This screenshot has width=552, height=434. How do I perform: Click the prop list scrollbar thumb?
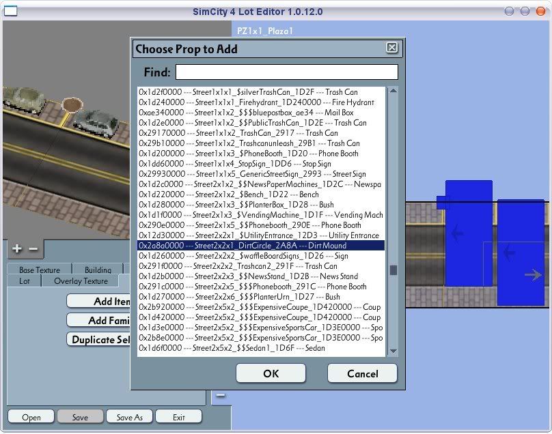click(394, 270)
